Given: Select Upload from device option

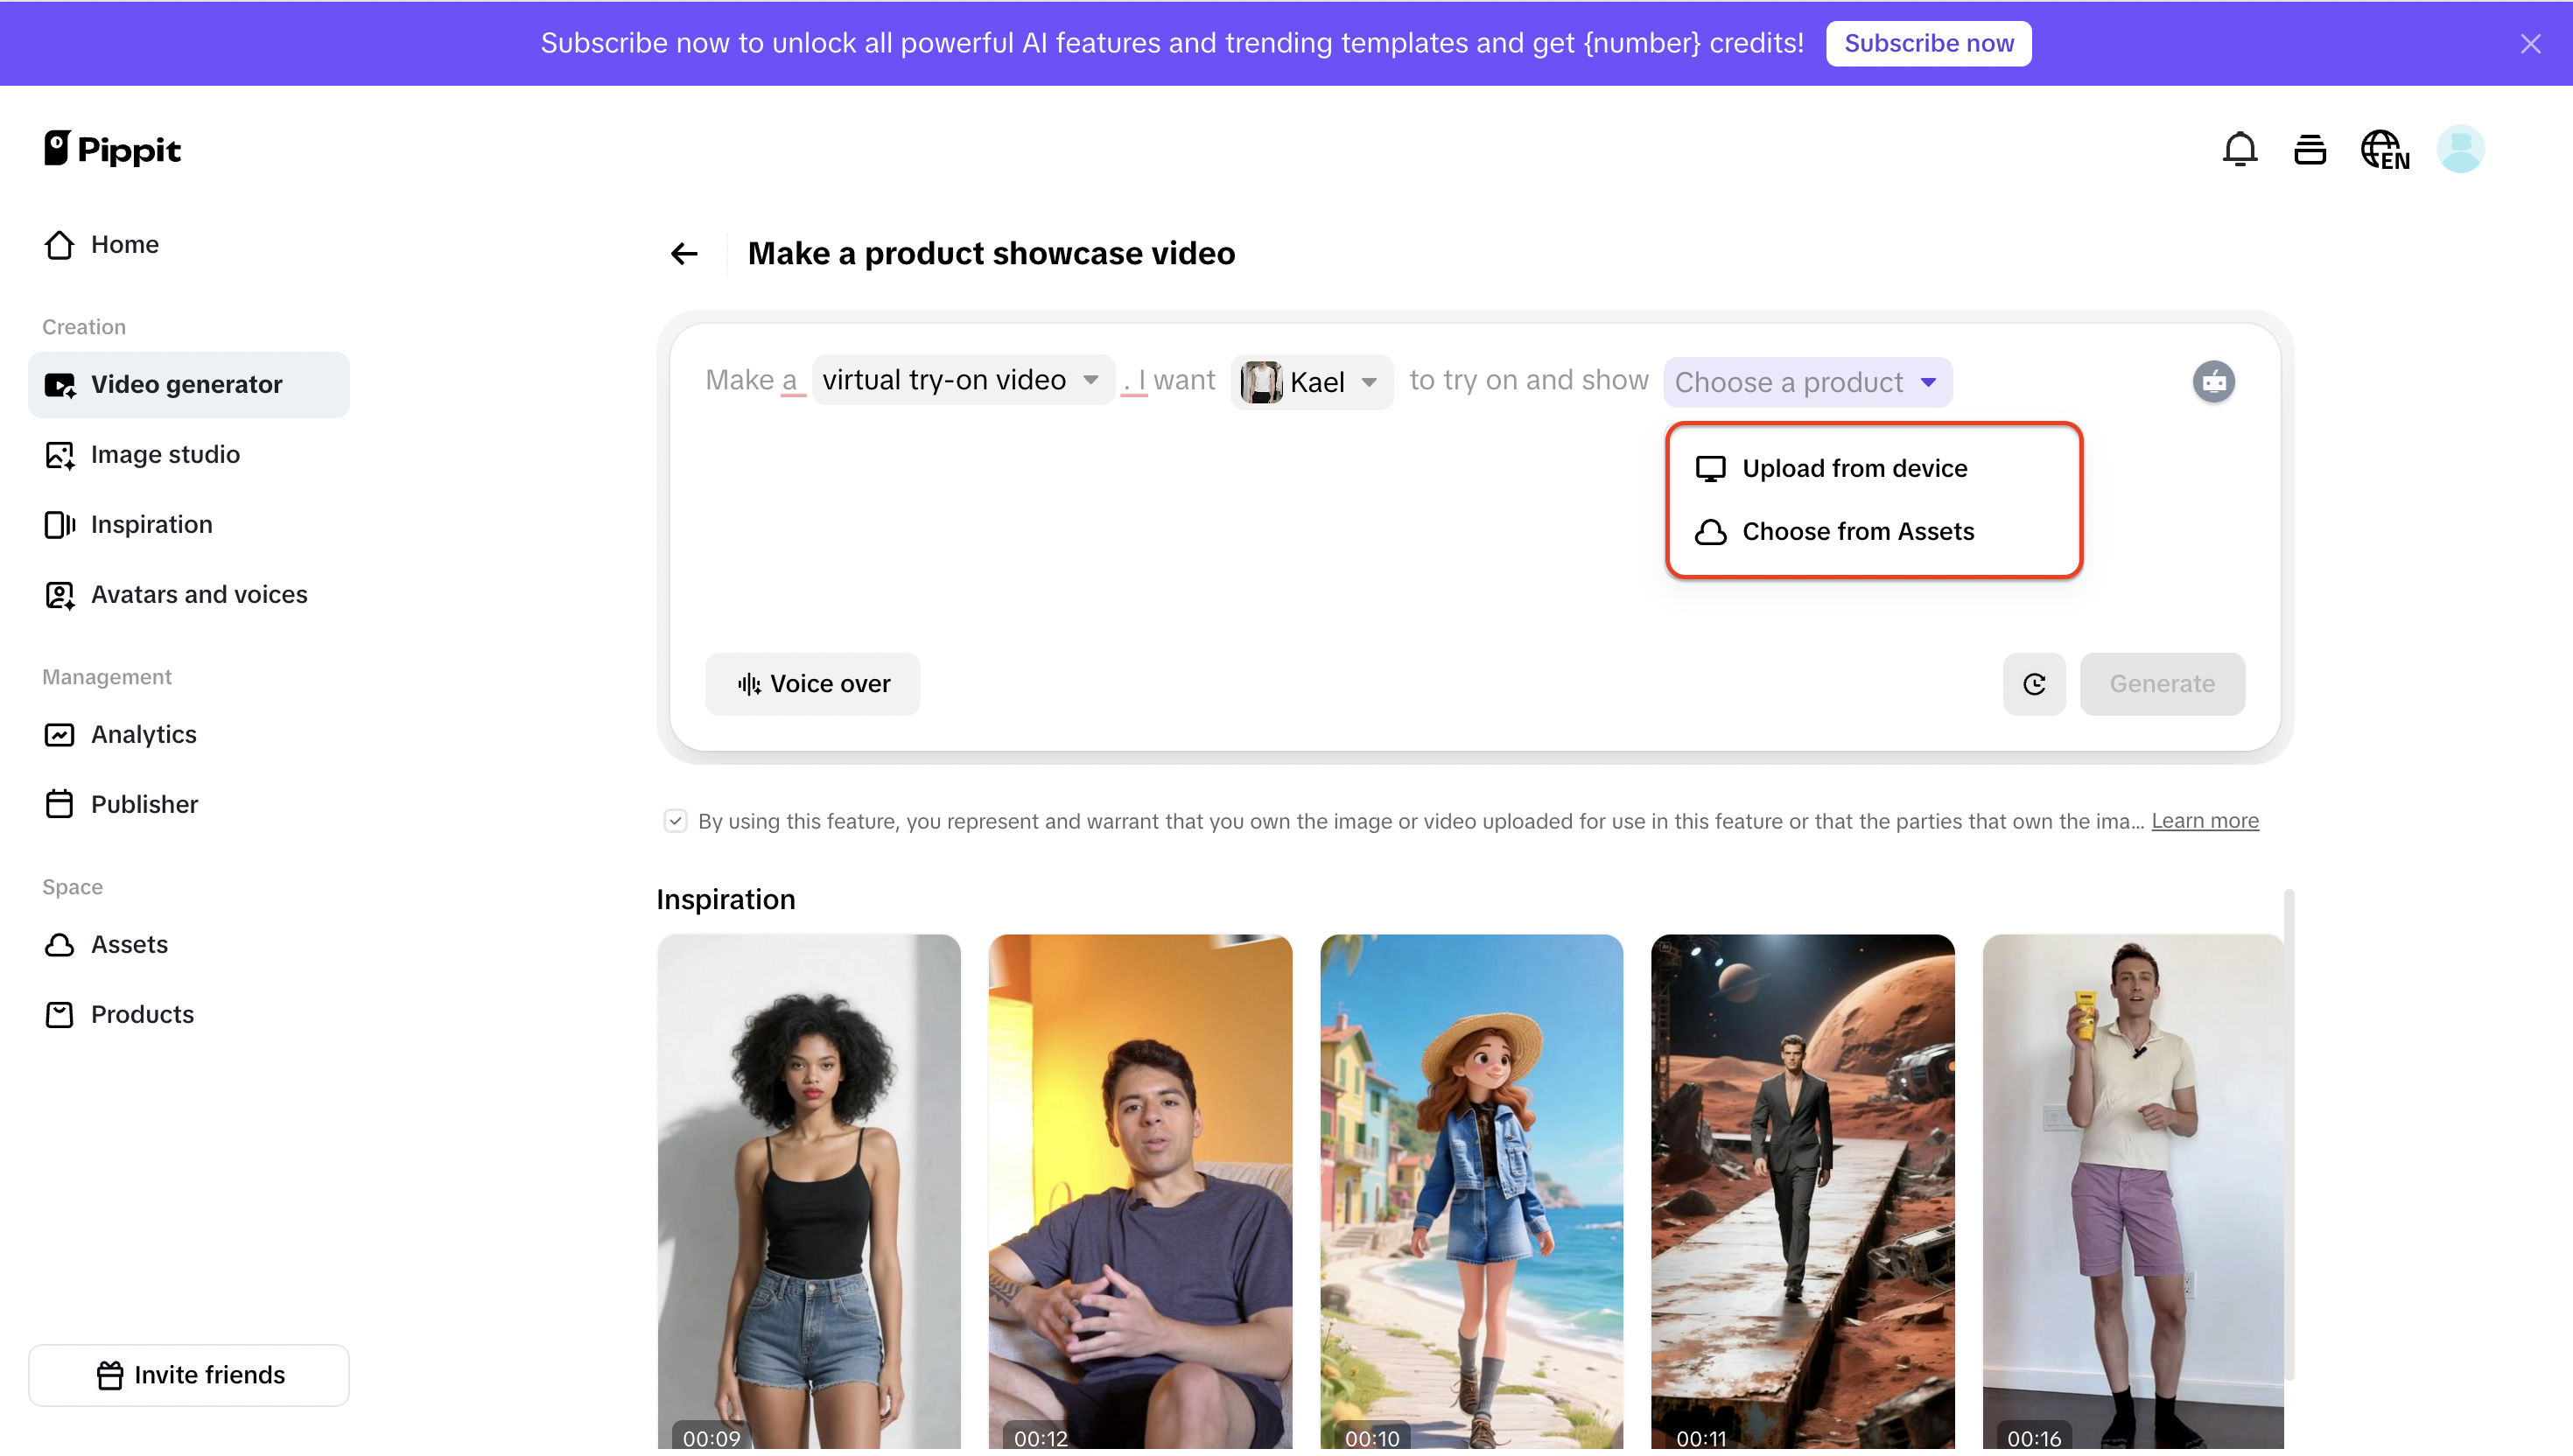Looking at the screenshot, I should (1853, 469).
